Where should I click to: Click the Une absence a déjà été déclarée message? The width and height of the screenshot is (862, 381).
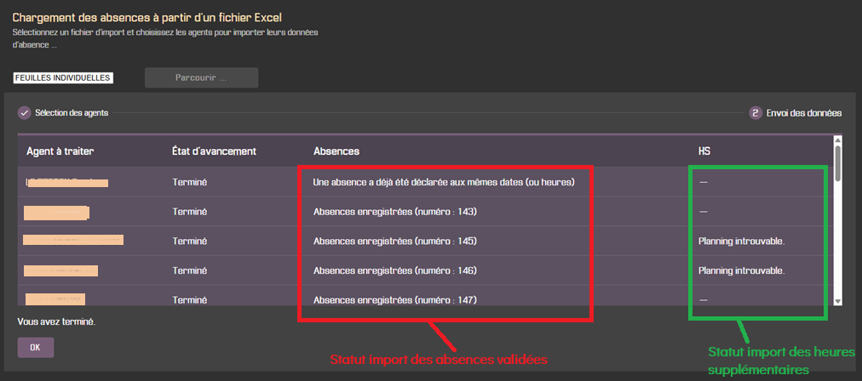(x=444, y=182)
